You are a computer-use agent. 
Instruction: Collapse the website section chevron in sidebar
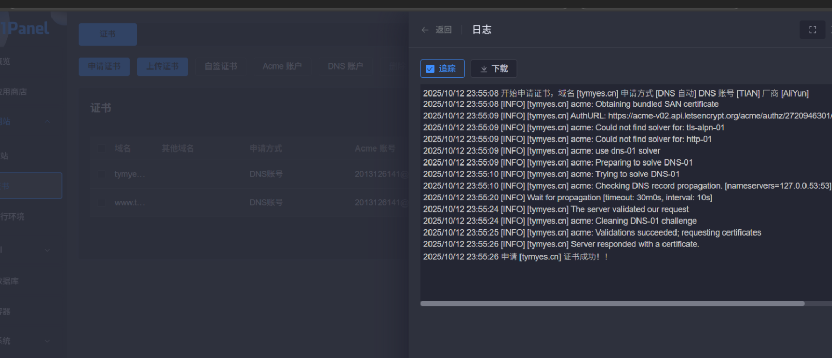click(47, 122)
